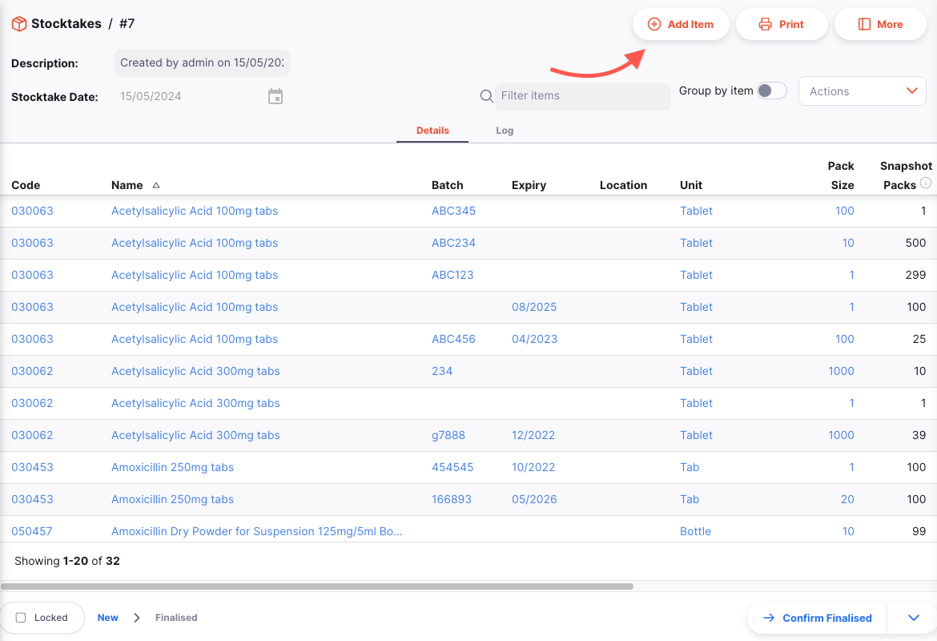Open the More panel icon
Screen dimensions: 937x641
pyautogui.click(x=864, y=25)
